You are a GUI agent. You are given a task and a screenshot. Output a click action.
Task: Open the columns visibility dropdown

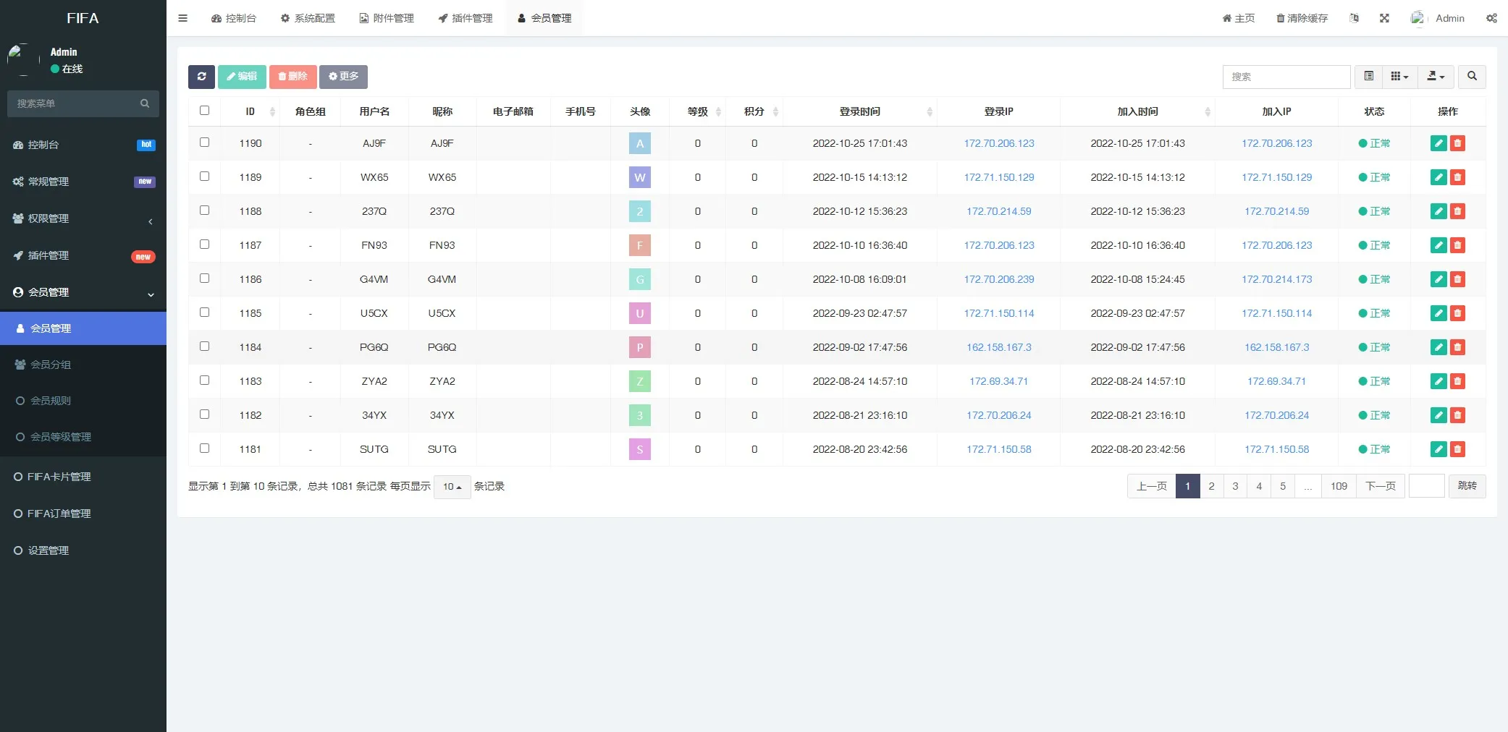(1399, 77)
